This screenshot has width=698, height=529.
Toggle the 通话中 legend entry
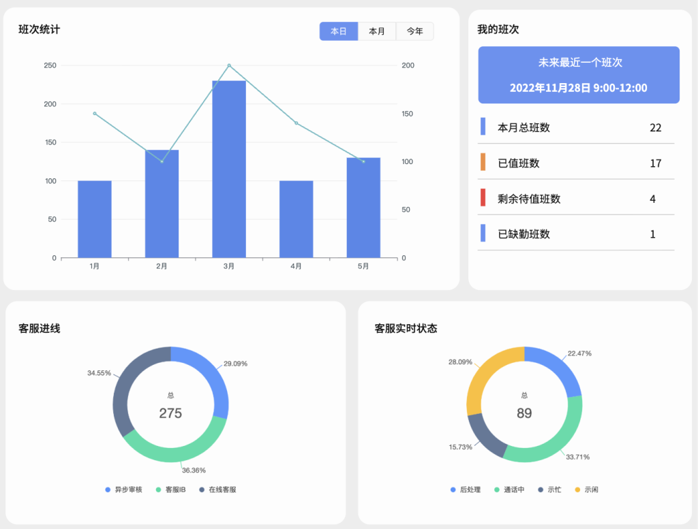509,490
